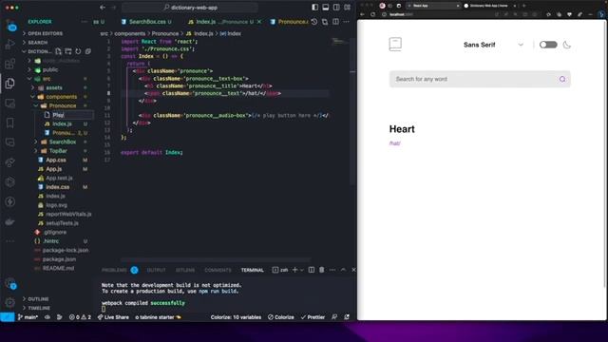Image resolution: width=608 pixels, height=342 pixels.
Task: Open the Docker whale icon in activity bar
Action: (10, 221)
